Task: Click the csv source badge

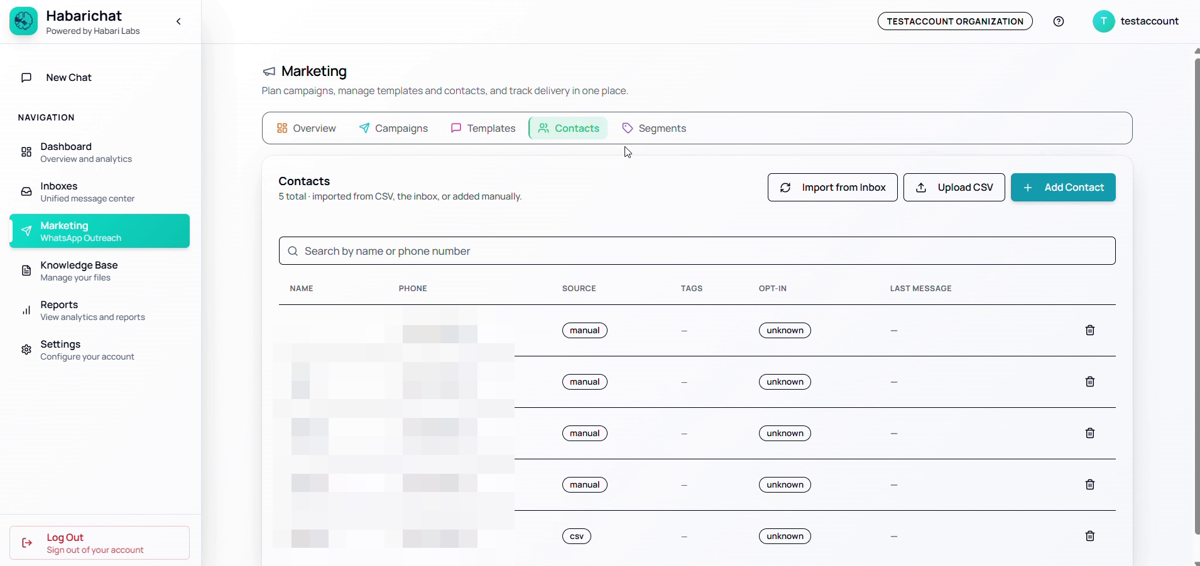Action: (577, 537)
